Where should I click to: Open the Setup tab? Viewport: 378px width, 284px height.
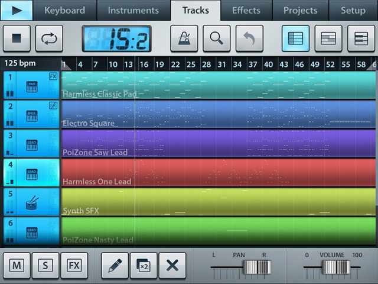click(x=353, y=11)
